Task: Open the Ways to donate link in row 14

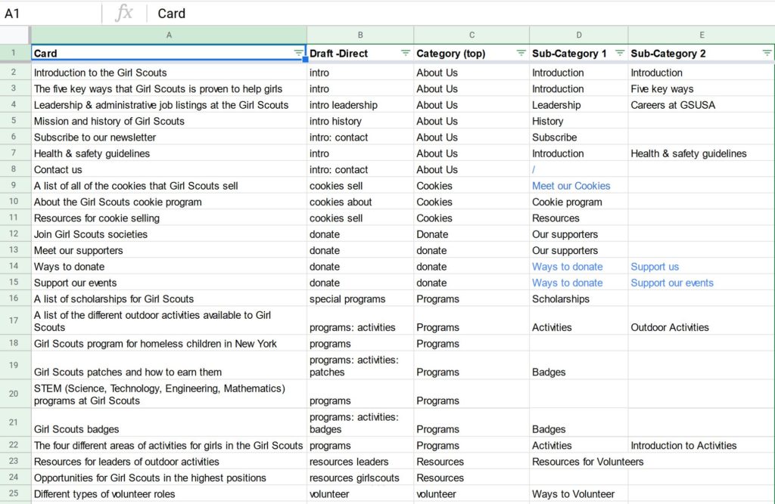Action: pyautogui.click(x=568, y=267)
